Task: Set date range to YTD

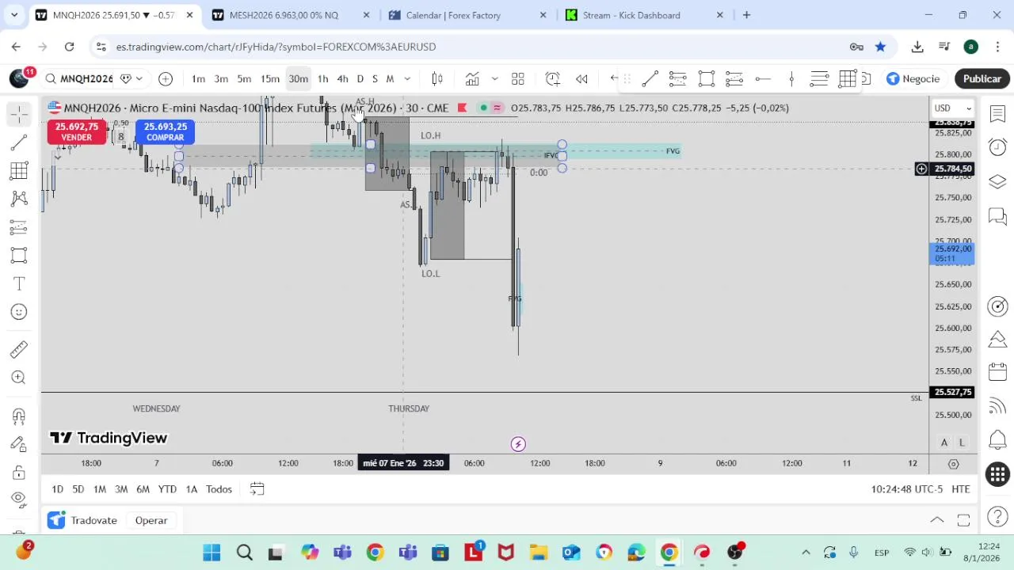Action: pos(167,489)
